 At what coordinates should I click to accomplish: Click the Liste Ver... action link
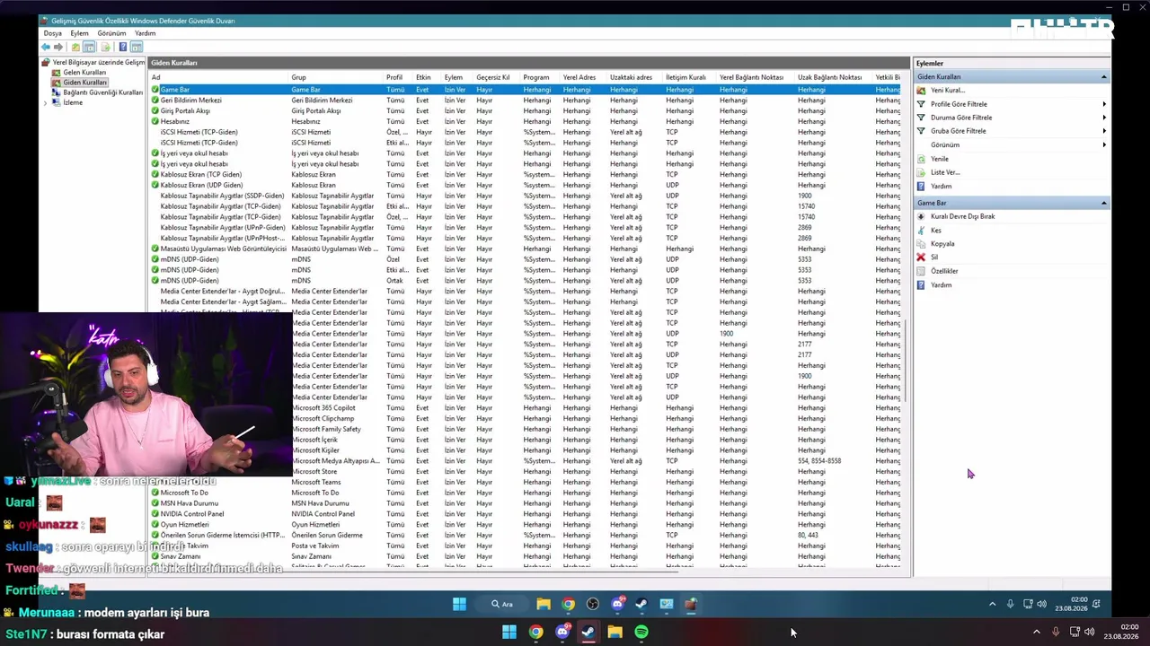pos(945,172)
